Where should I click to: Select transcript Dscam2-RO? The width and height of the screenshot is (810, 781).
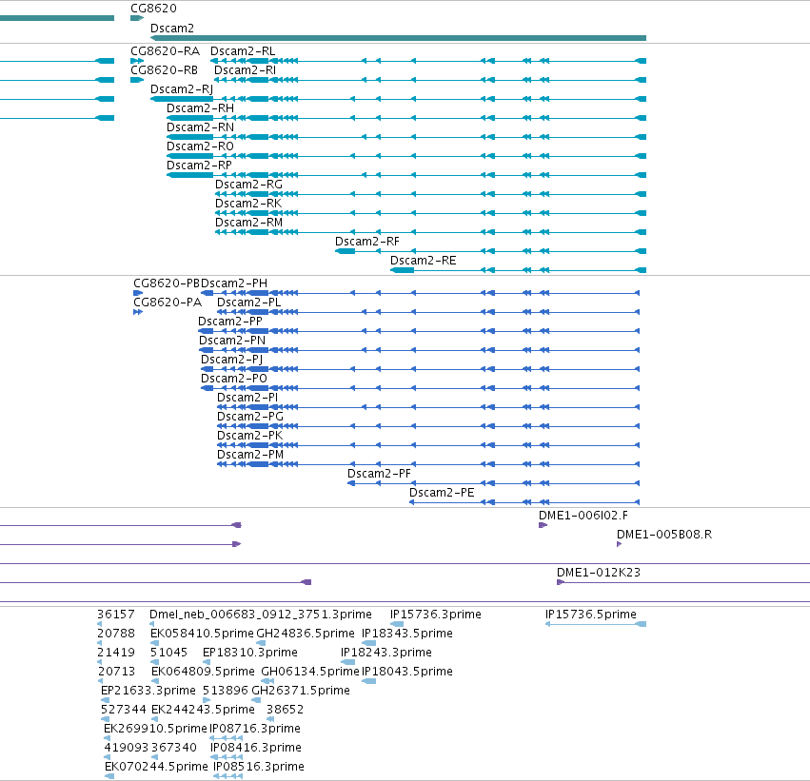[x=200, y=146]
